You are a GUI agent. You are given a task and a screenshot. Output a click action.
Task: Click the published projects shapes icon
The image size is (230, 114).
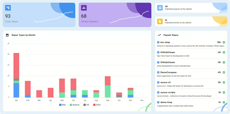[160, 8]
